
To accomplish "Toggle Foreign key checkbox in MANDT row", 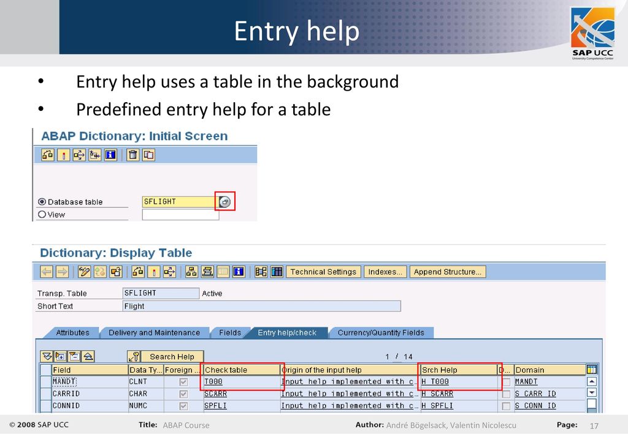I will tap(183, 382).
